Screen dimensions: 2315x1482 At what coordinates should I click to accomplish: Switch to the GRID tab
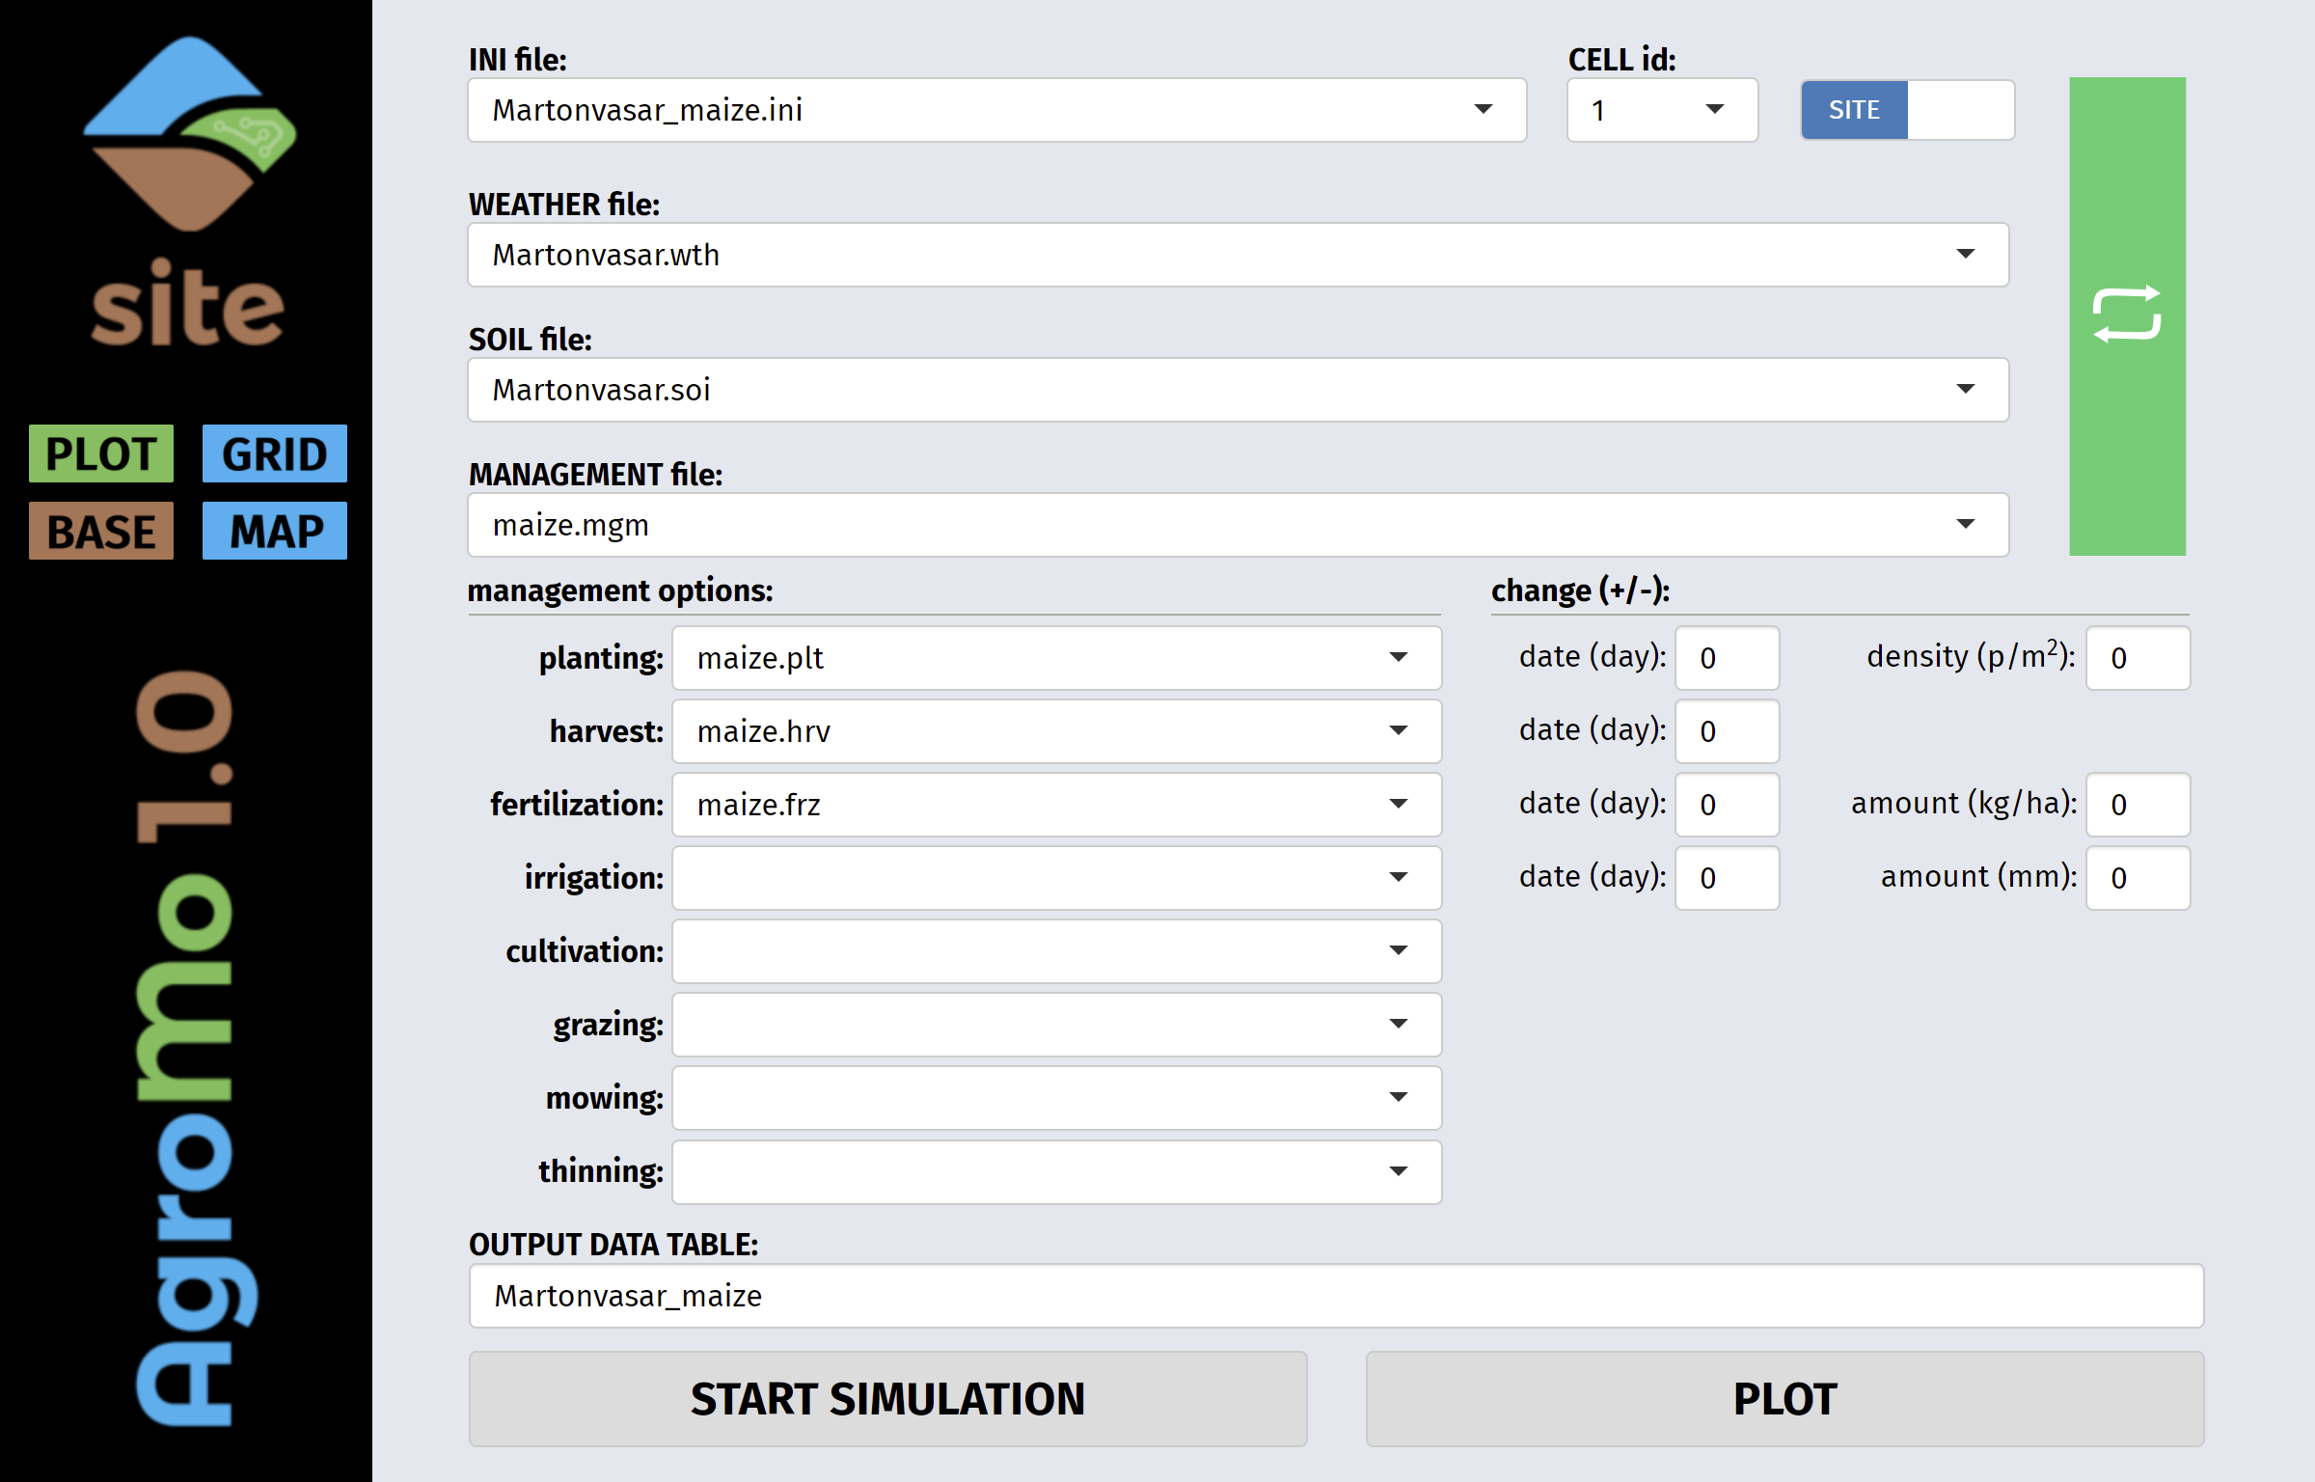point(275,453)
